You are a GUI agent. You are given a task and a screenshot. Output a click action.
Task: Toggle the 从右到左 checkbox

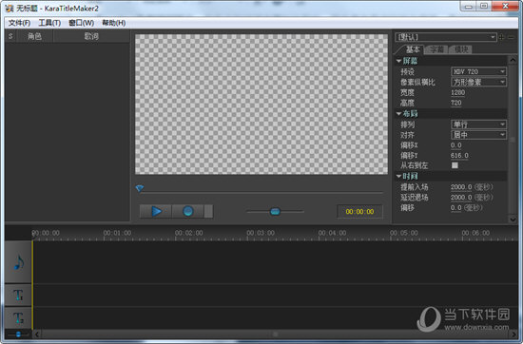coord(455,165)
